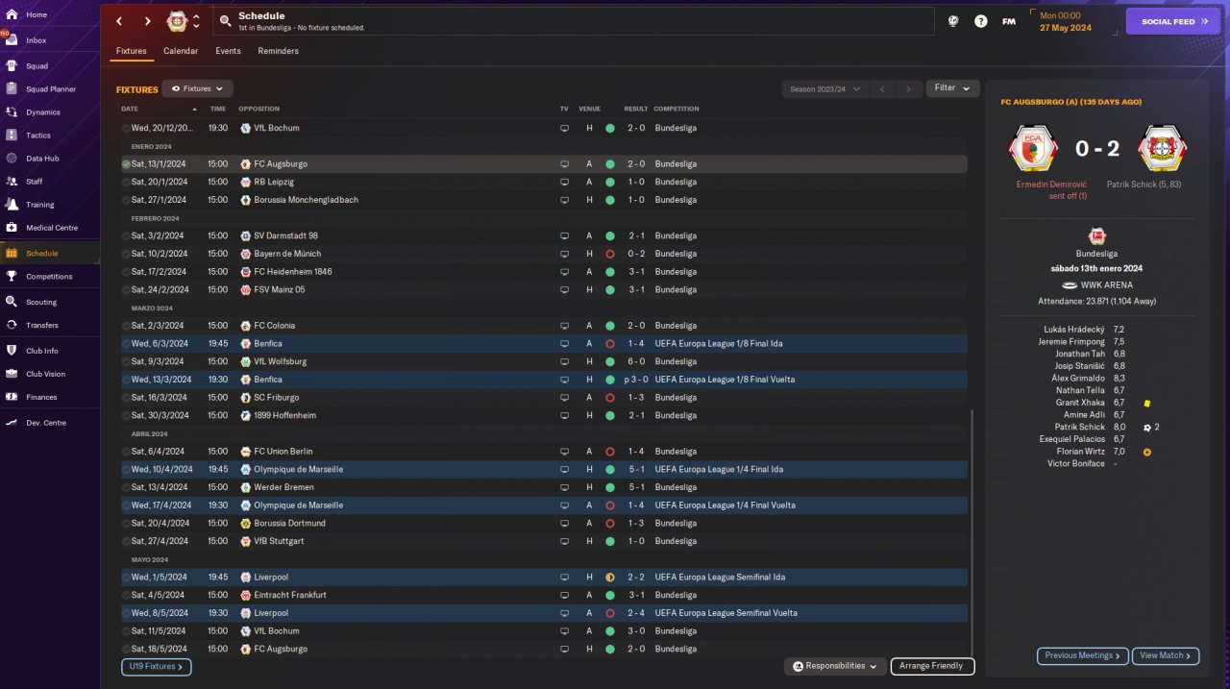
Task: Click the football icon next to help
Action: (952, 21)
